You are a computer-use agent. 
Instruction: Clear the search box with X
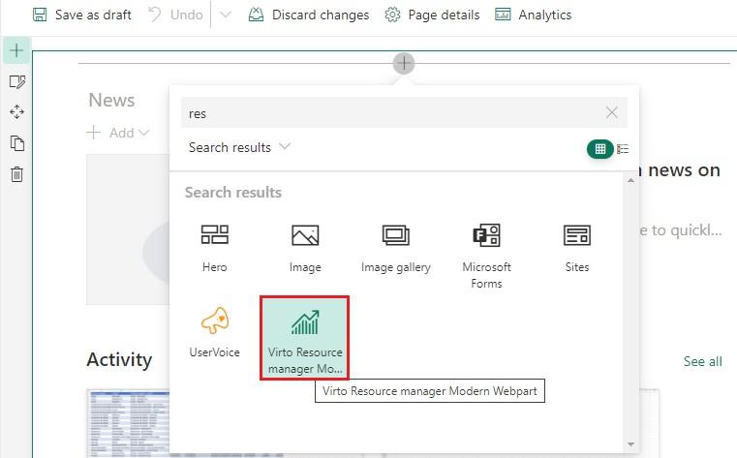[x=611, y=112]
